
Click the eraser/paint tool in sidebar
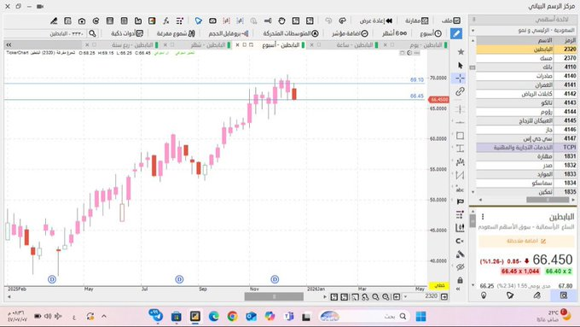[460, 254]
